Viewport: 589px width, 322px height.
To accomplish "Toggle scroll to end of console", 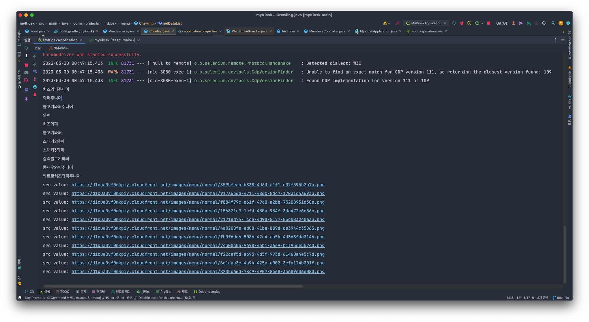I will pyautogui.click(x=35, y=79).
